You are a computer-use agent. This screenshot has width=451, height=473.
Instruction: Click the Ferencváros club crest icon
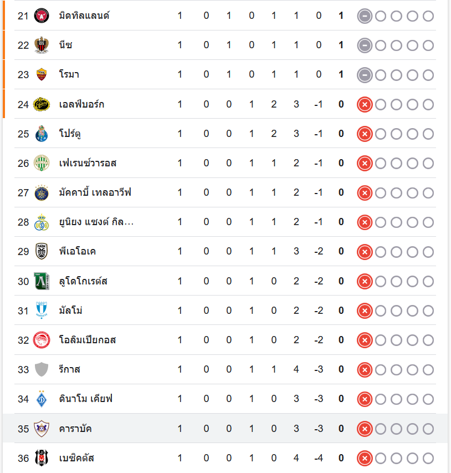[42, 163]
